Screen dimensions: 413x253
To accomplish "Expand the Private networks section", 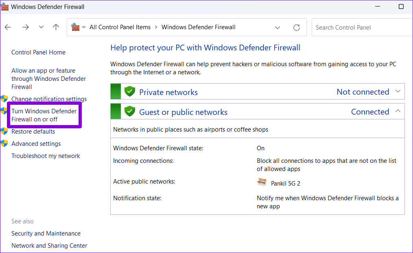I will (398, 92).
